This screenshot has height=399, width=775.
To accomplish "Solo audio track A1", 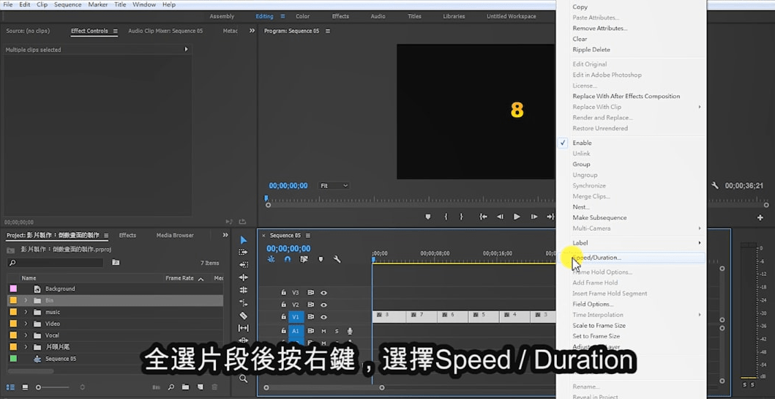I will click(x=337, y=331).
